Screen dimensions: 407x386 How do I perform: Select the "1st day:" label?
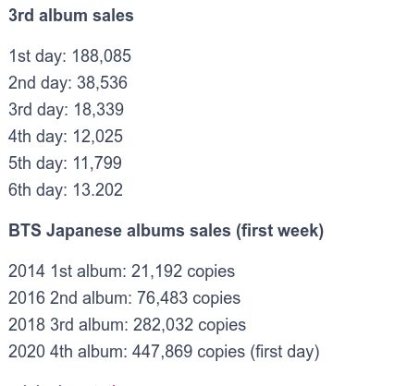[x=38, y=56]
